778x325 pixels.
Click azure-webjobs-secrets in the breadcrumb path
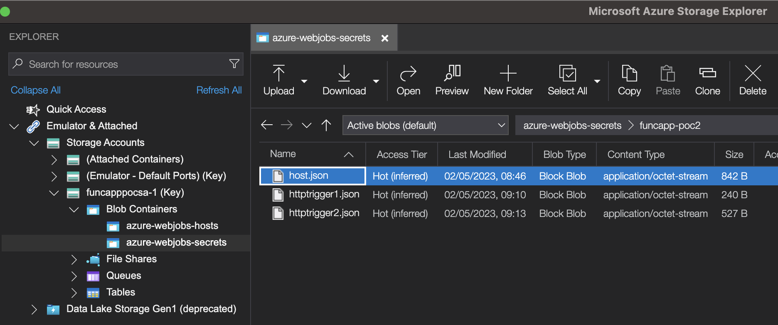pyautogui.click(x=572, y=126)
